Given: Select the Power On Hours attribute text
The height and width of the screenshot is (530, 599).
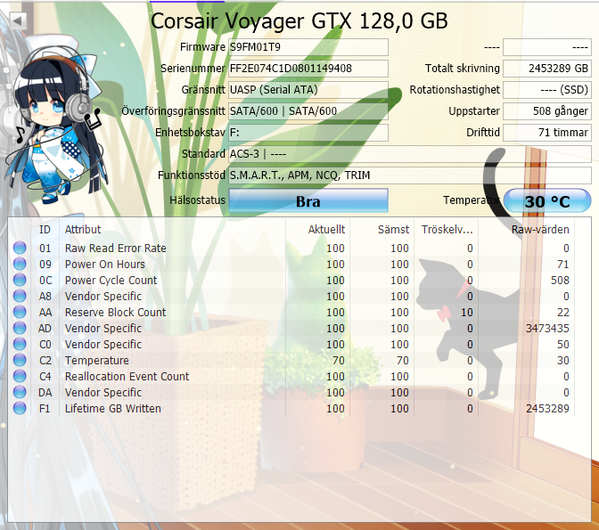Looking at the screenshot, I should pyautogui.click(x=105, y=265).
